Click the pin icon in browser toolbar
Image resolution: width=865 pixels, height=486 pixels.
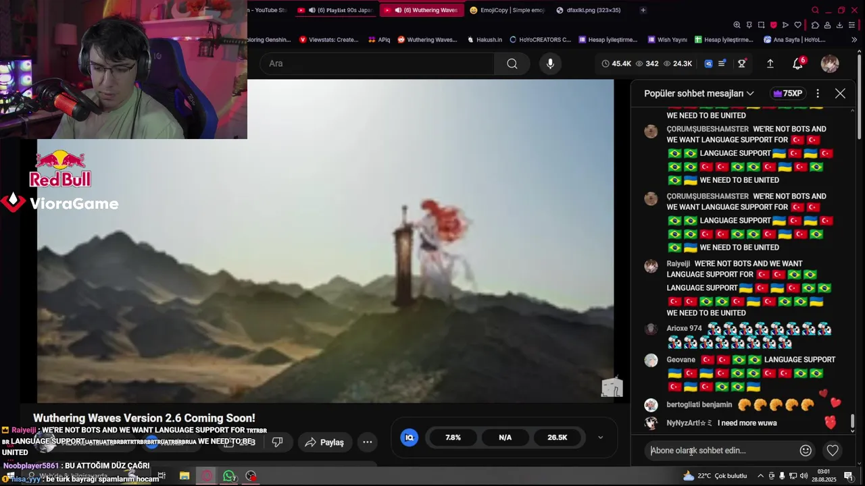tap(749, 25)
